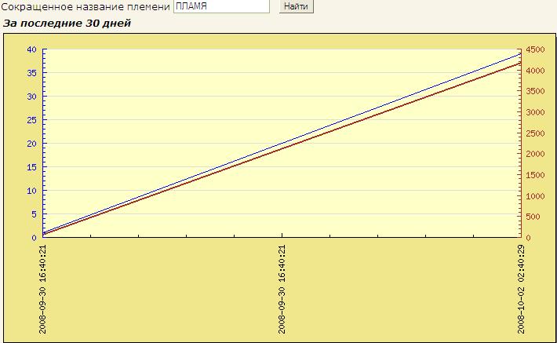Click the left axis value 25
557x343 pixels.
(31, 120)
